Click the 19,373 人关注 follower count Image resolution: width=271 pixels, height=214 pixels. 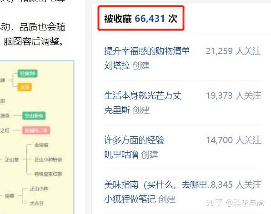pyautogui.click(x=234, y=96)
